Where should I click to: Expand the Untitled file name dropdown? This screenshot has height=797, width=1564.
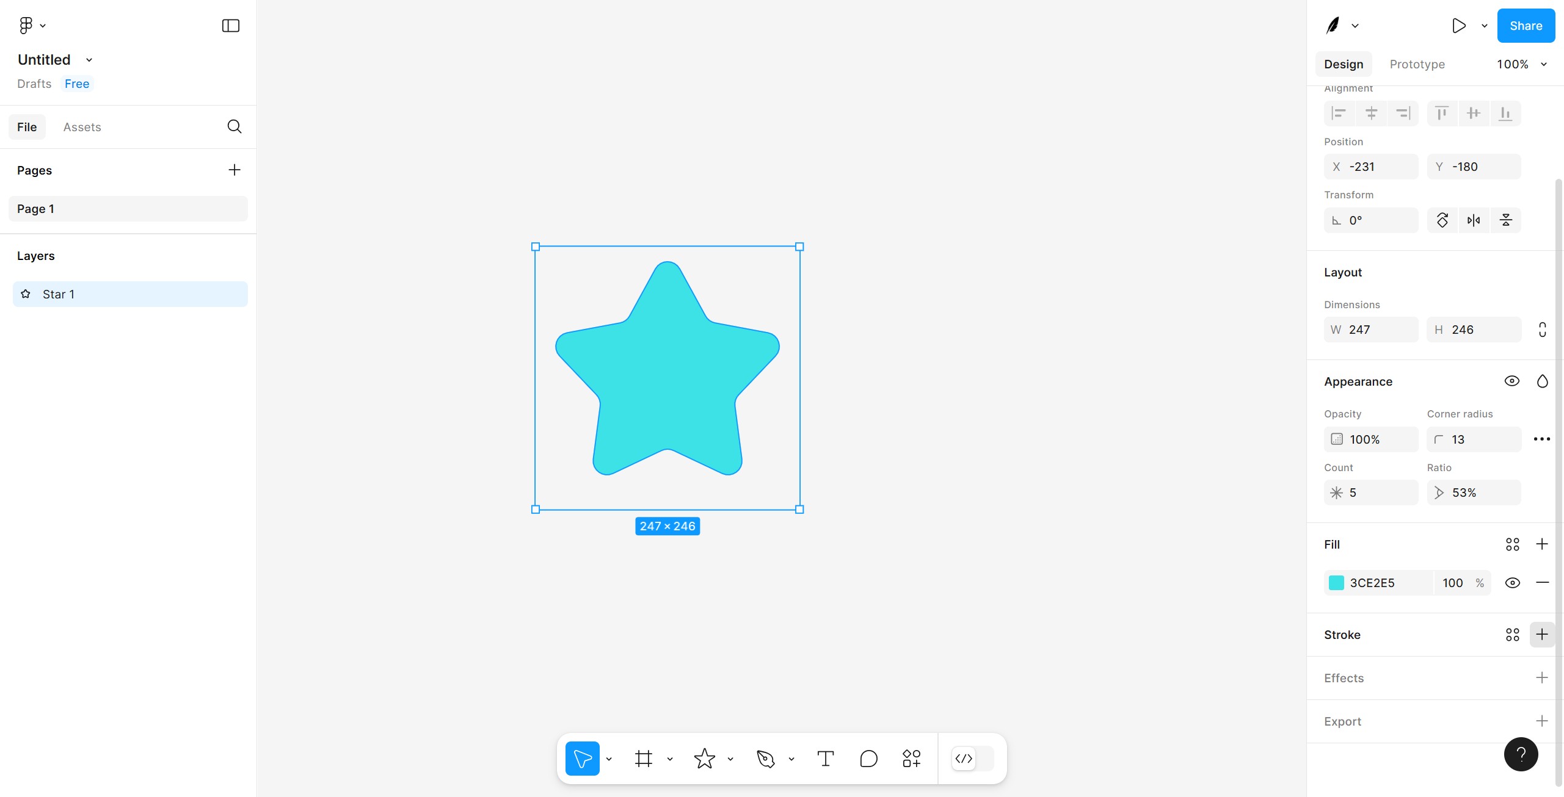(x=89, y=60)
